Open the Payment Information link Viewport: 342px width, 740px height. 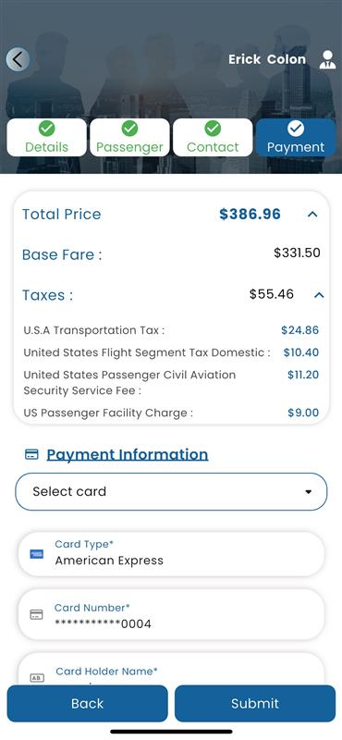tap(128, 454)
